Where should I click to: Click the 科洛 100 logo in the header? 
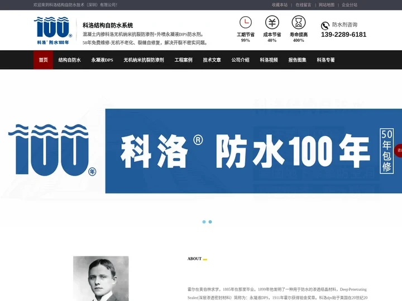pos(53,31)
